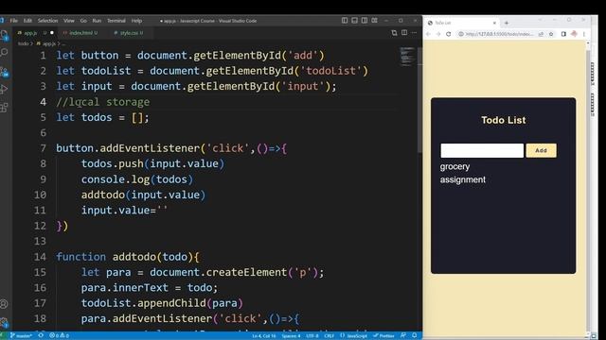606x340 pixels.
Task: Toggle the primary side bar layout icon
Action: tap(345, 21)
